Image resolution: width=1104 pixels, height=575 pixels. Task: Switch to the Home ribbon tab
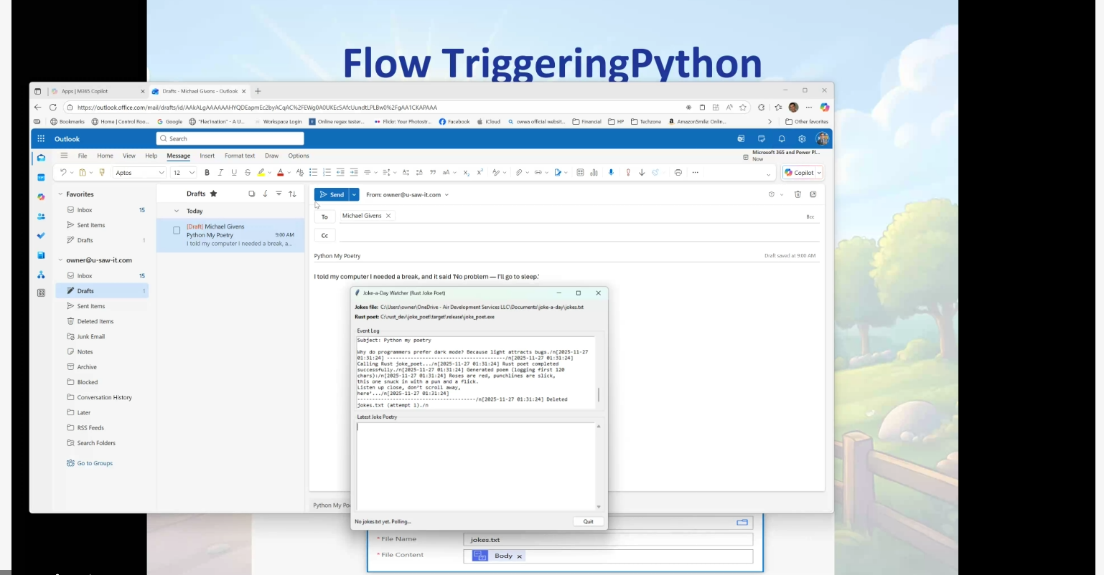point(105,156)
